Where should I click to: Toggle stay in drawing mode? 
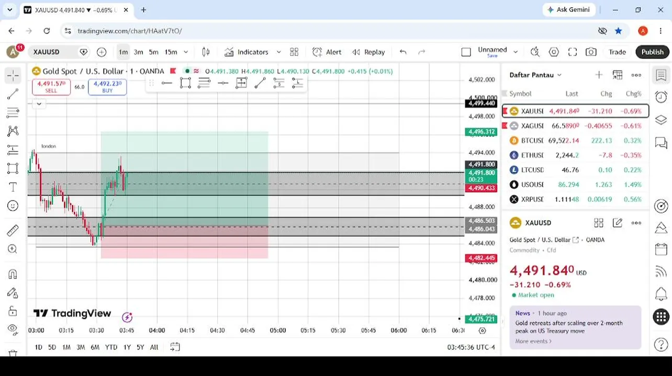coord(13,293)
